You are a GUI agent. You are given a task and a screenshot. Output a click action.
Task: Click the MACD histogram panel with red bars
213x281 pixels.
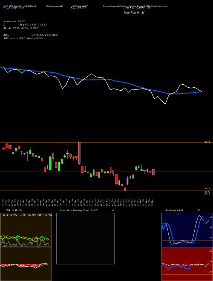[26, 264]
